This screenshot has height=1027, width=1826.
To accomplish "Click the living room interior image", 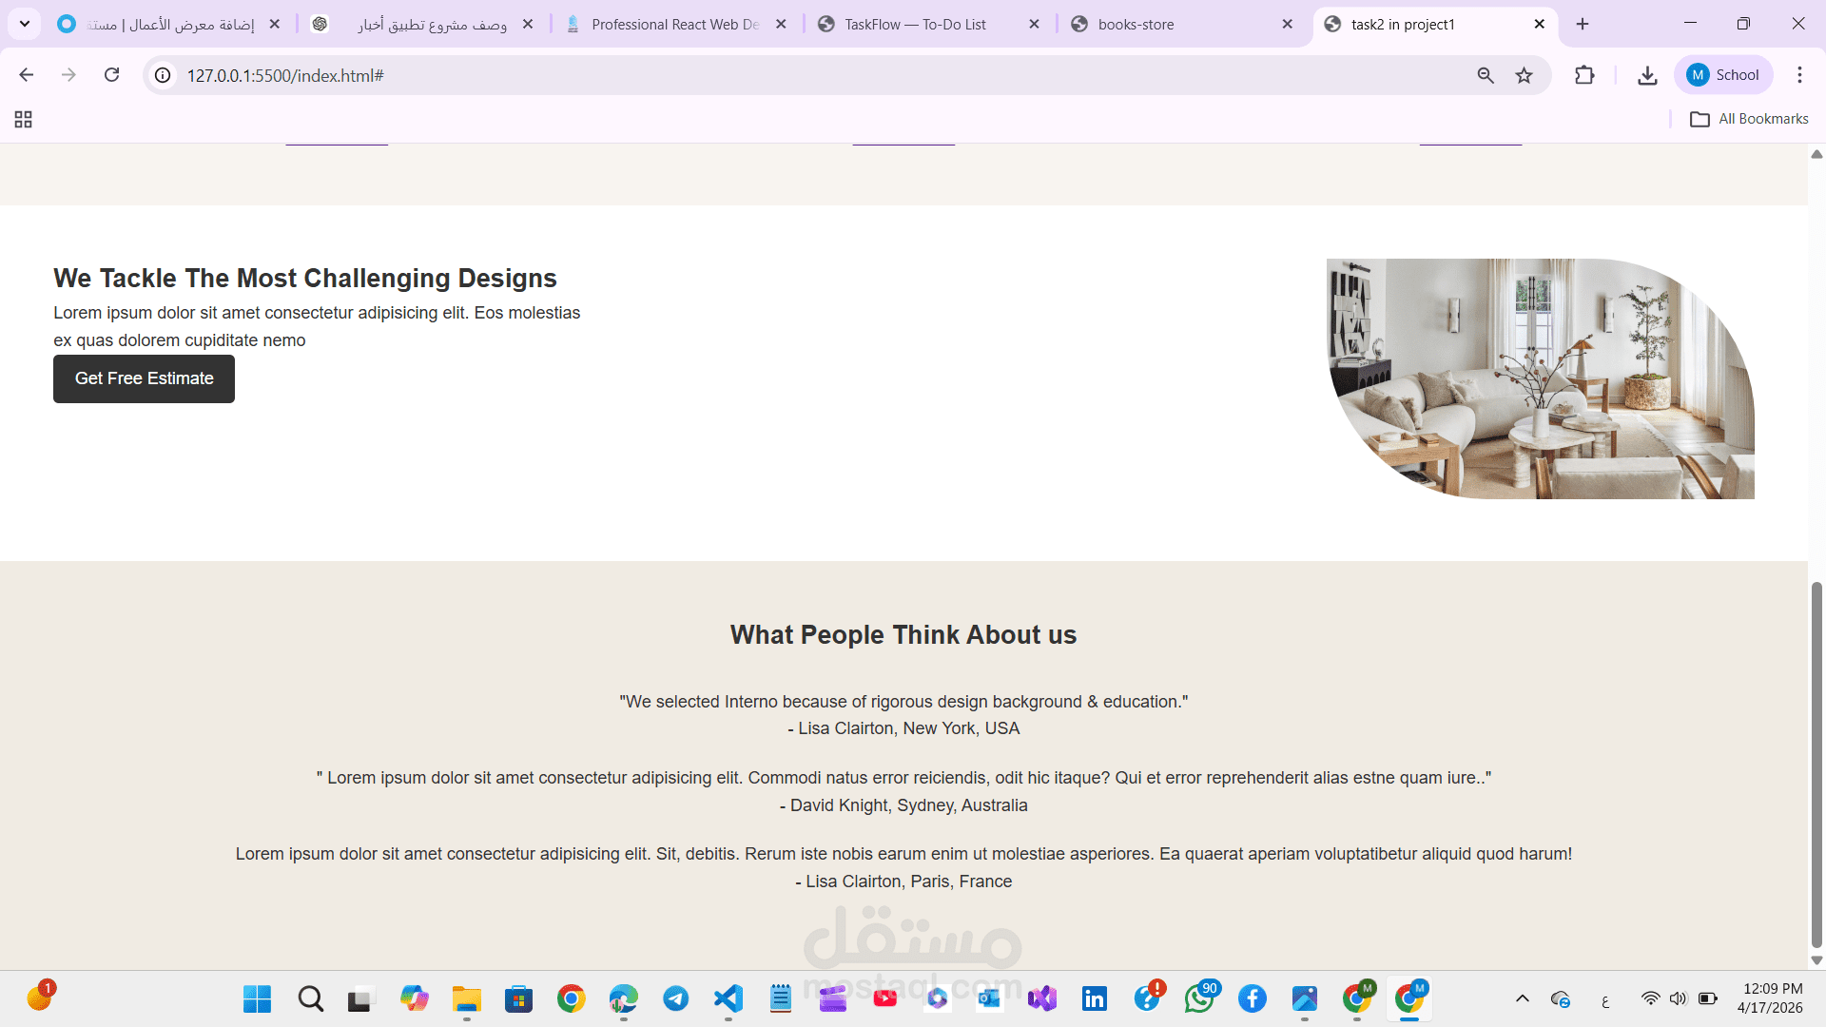I will pos(1541,378).
